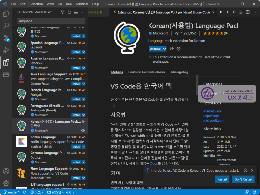This screenshot has width=260, height=195.
Task: Focus the extension search box containing language
Action: (51, 21)
